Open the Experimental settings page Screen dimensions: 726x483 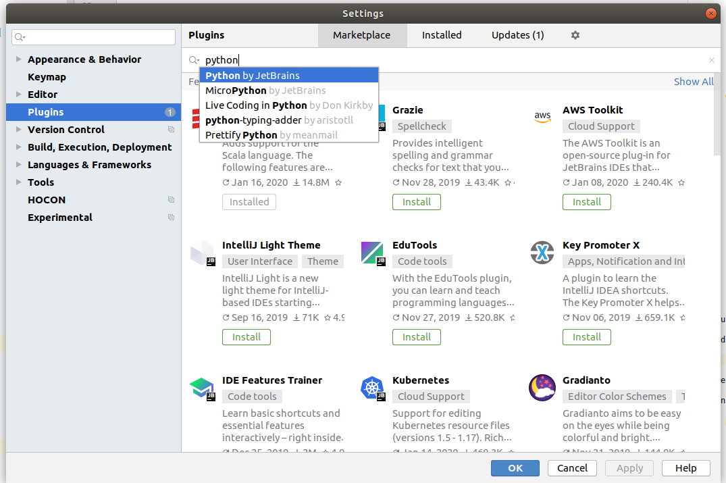(60, 218)
